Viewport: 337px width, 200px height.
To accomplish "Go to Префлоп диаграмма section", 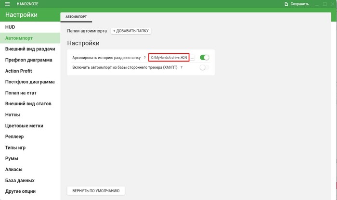I will pos(30,60).
